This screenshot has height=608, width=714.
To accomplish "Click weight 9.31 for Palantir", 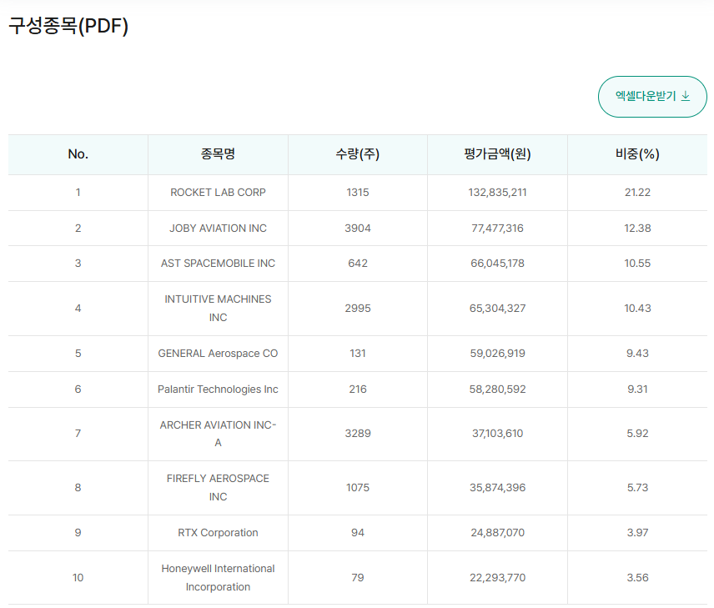I will [x=637, y=389].
